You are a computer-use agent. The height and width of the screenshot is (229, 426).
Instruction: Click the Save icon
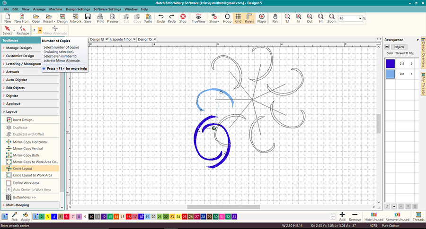coord(88,18)
